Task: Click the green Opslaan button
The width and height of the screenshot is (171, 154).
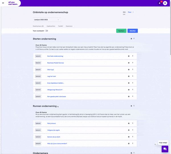Action: click(x=121, y=31)
